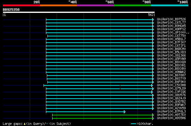Select label UniRef100_C5X3H8

(x=171, y=85)
